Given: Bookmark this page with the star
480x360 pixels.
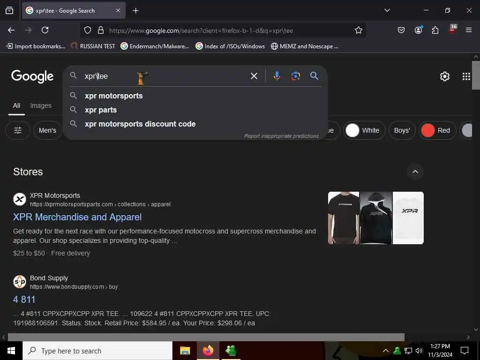Looking at the screenshot, I should [x=359, y=30].
